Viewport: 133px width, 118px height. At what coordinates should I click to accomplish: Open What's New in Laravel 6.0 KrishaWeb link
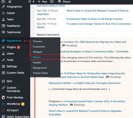click(86, 113)
